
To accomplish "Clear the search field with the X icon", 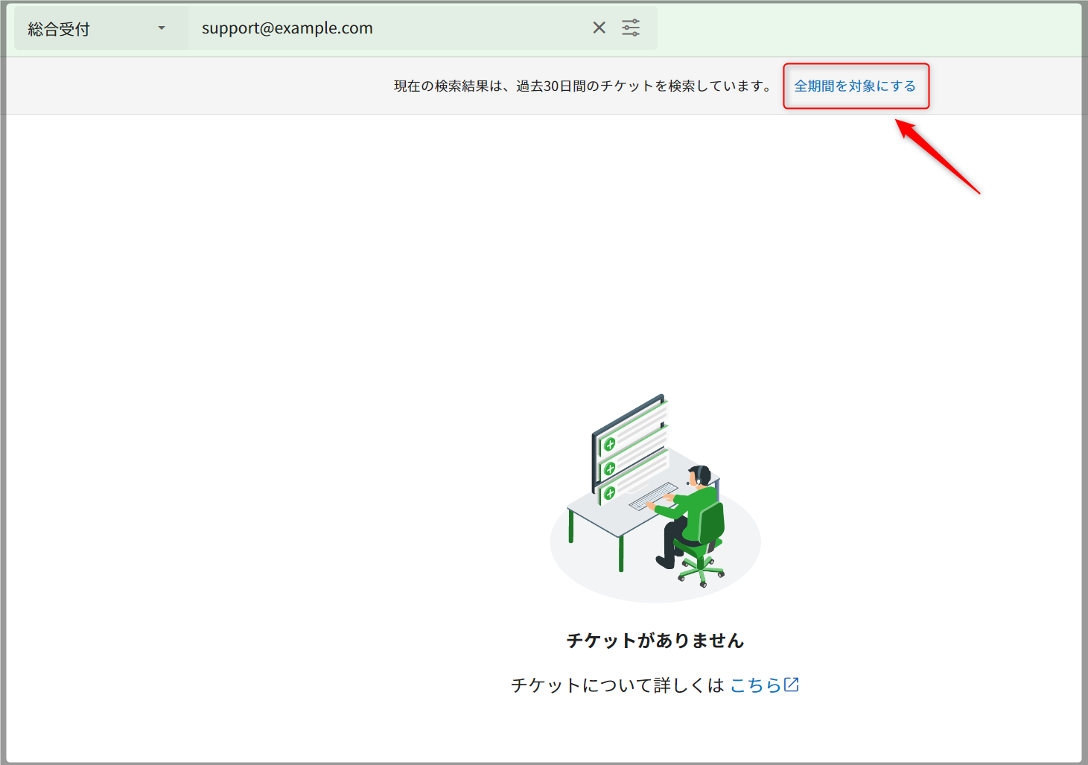I will (599, 28).
